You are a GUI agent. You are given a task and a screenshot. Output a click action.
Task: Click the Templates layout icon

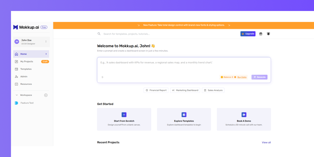[16, 69]
